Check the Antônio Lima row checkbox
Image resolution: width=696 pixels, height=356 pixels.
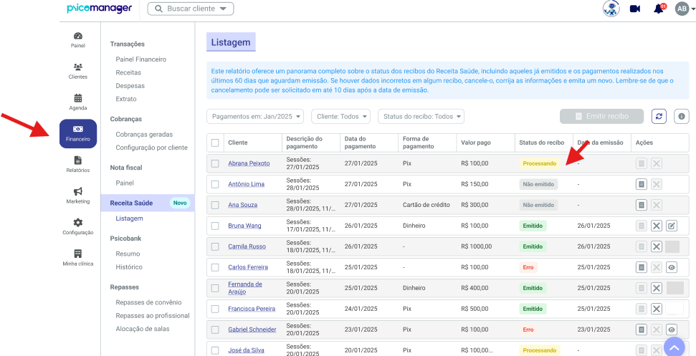pos(215,184)
